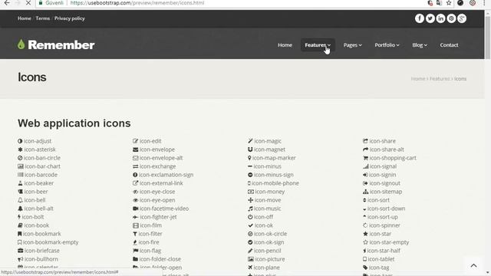Click the Home link in the top bar
The height and width of the screenshot is (276, 491).
click(24, 18)
